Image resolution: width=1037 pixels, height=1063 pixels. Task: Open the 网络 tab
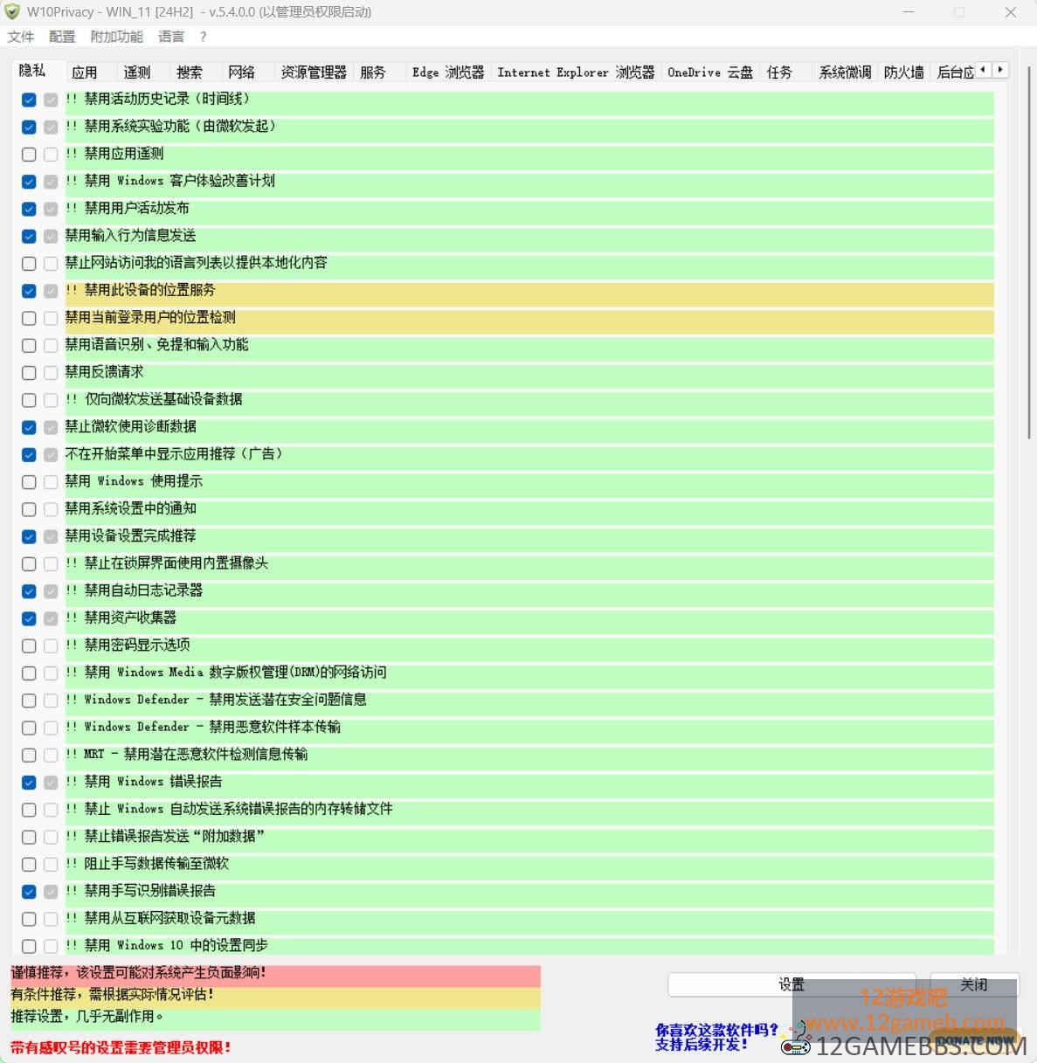click(242, 72)
